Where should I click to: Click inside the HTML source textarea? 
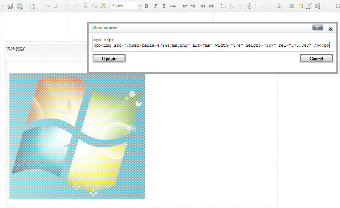[213, 44]
